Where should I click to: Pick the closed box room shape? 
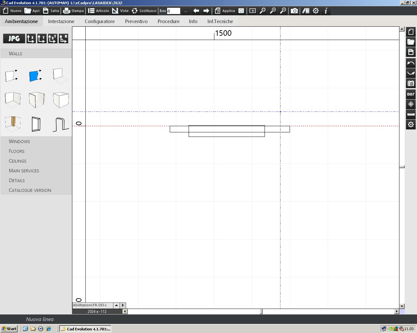[61, 100]
